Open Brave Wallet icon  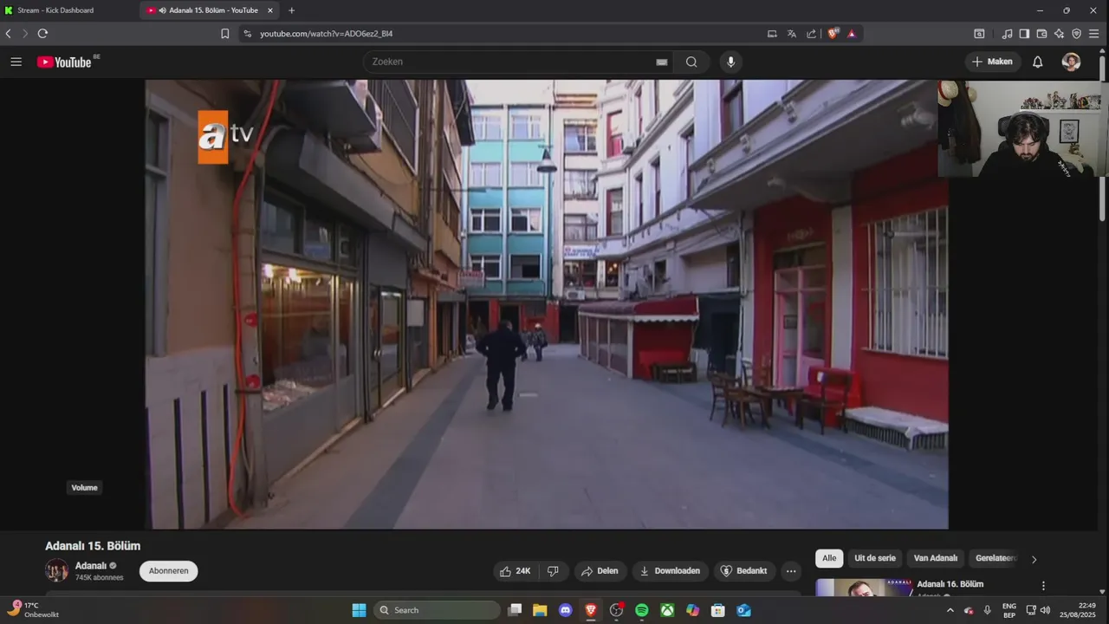pyautogui.click(x=1041, y=34)
